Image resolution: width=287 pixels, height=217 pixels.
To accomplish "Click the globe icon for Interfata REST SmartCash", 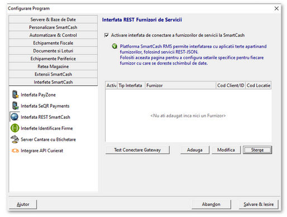I will point(15,117).
